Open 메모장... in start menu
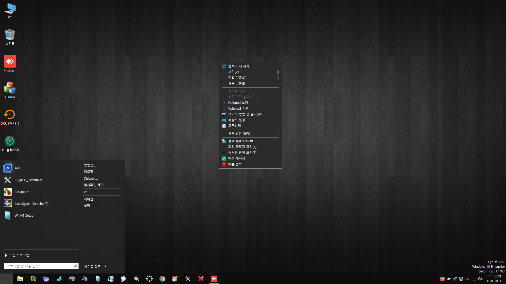 click(x=90, y=172)
